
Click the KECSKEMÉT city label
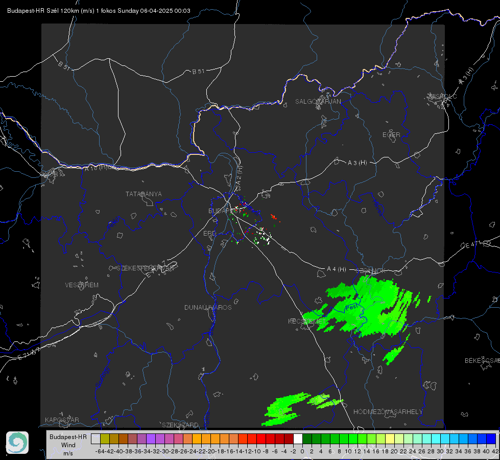[x=307, y=321]
